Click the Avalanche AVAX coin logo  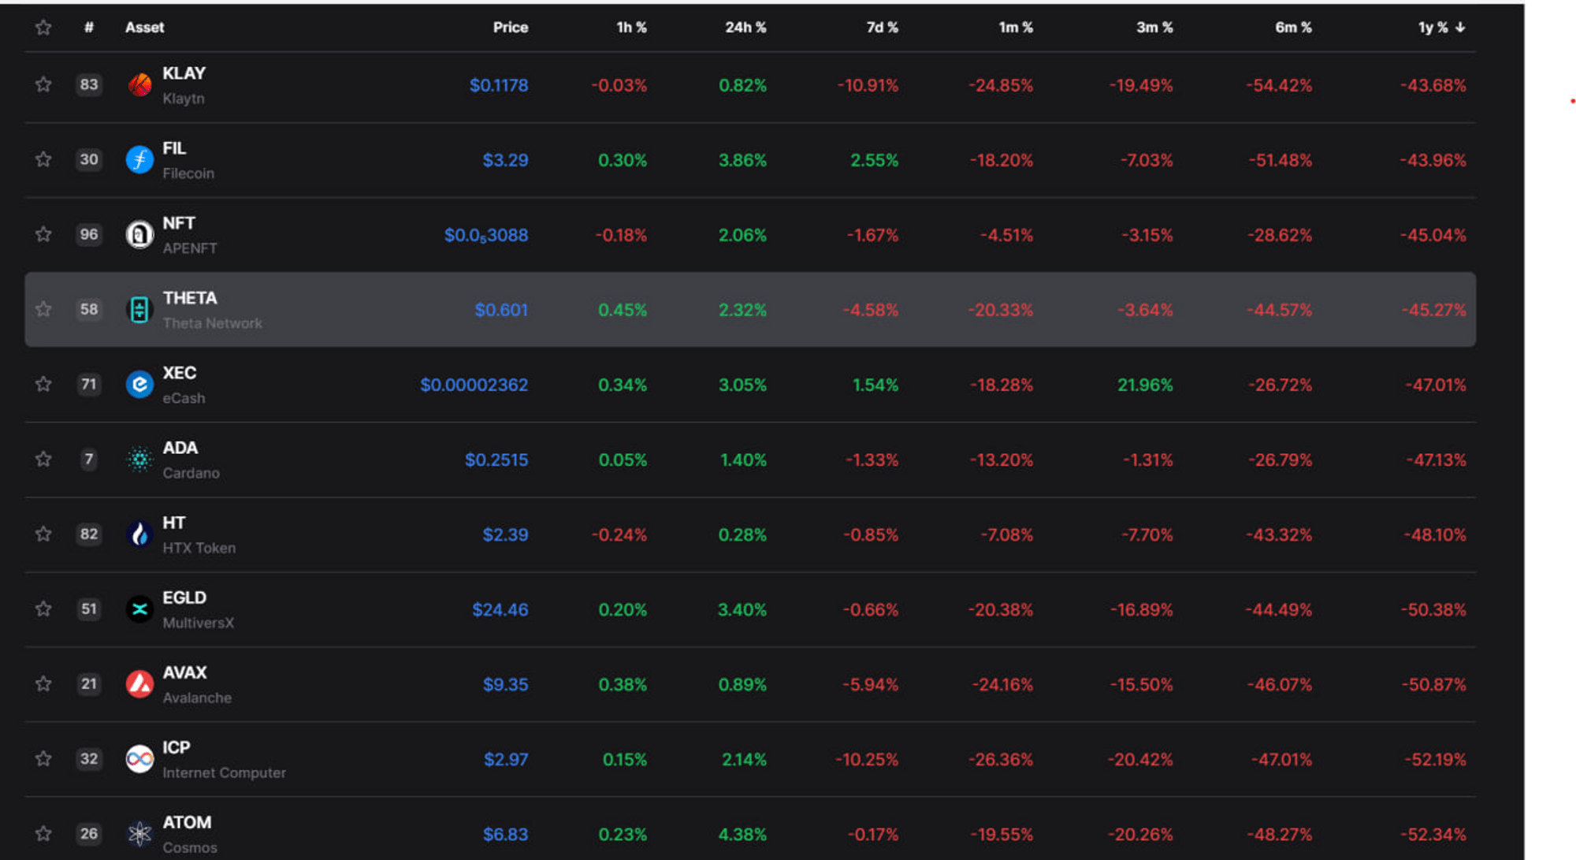tap(139, 683)
